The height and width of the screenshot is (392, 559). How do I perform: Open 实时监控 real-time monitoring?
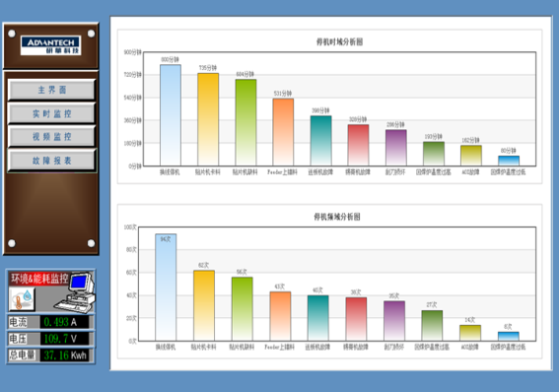(x=52, y=113)
